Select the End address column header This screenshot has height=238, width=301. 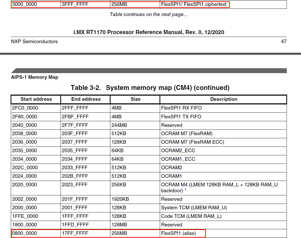pos(85,99)
